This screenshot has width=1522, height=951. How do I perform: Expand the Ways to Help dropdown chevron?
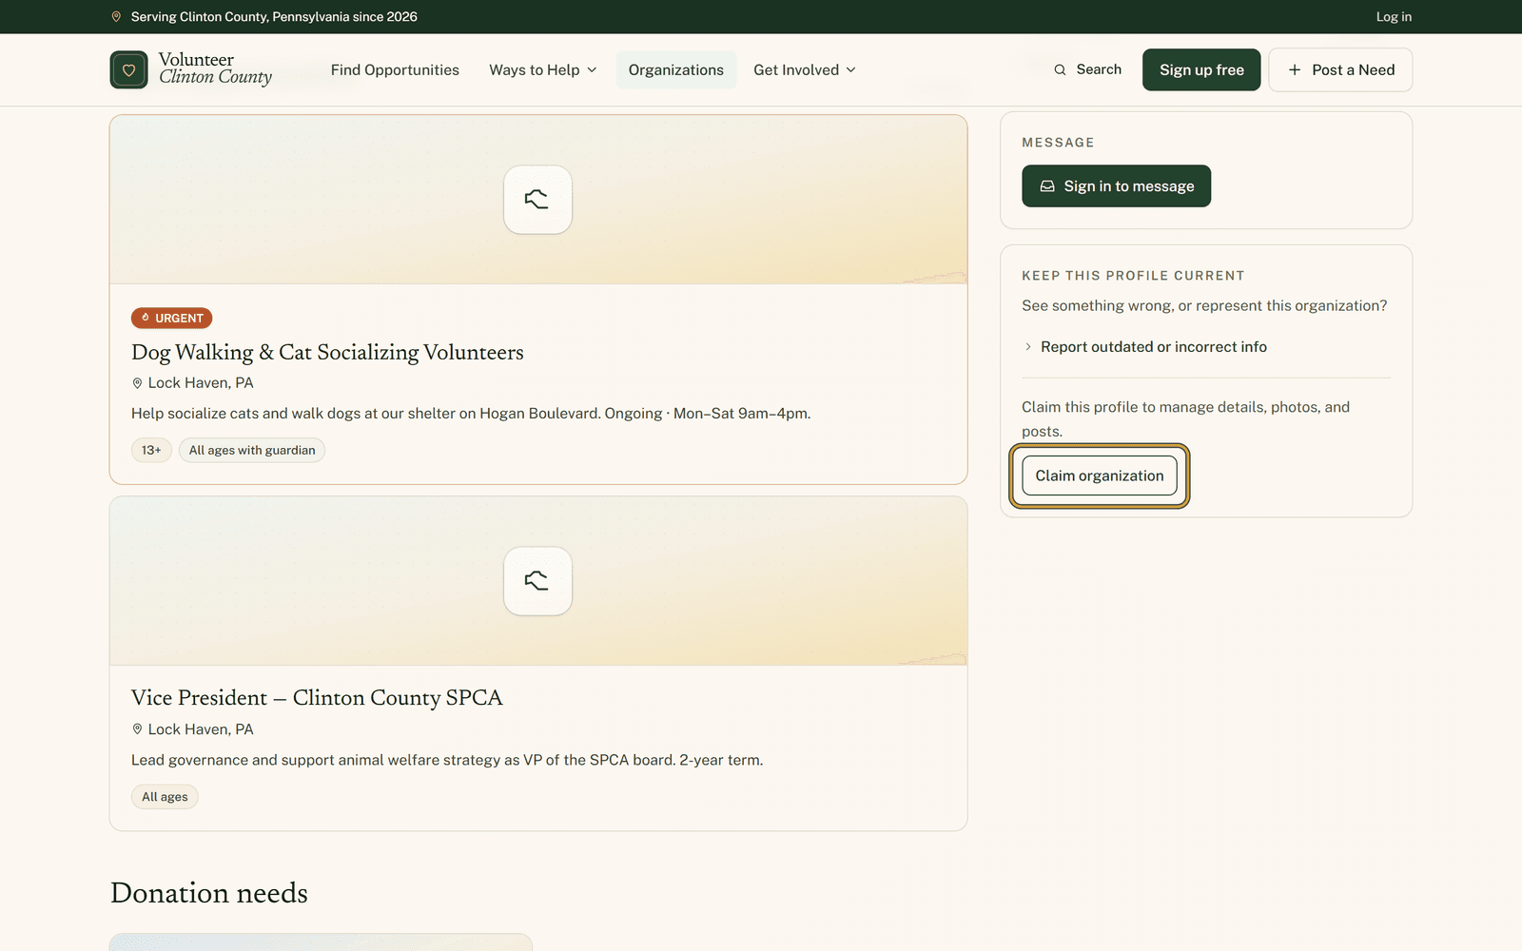click(x=592, y=70)
